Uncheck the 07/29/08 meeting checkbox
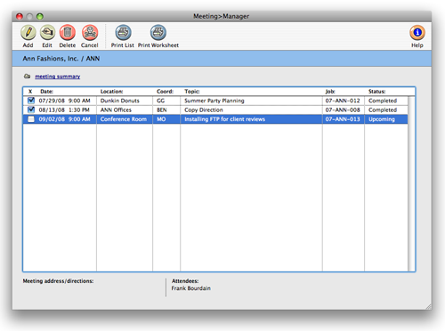 coord(31,101)
